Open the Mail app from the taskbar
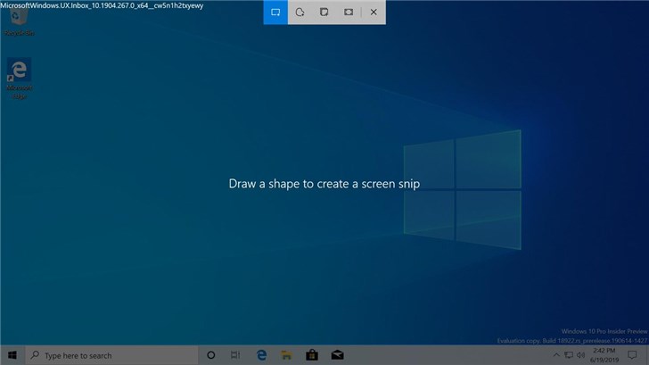The height and width of the screenshot is (365, 649). point(338,355)
